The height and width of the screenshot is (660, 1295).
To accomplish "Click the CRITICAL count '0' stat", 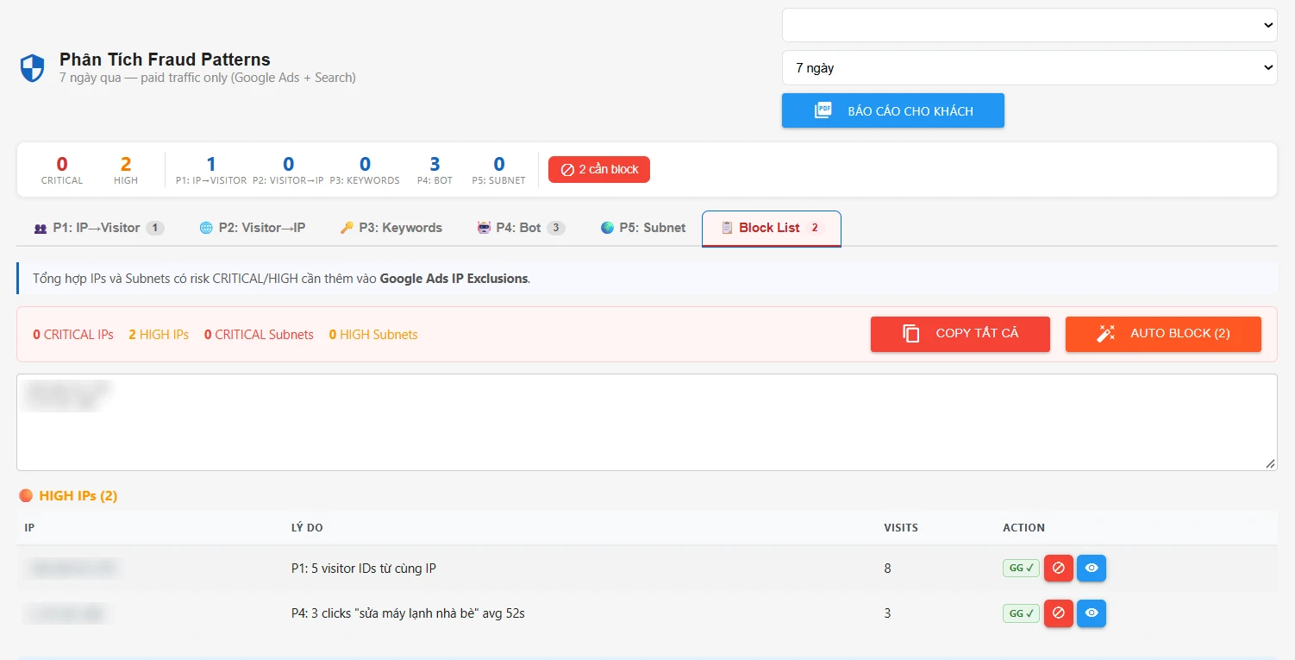I will pyautogui.click(x=62, y=169).
